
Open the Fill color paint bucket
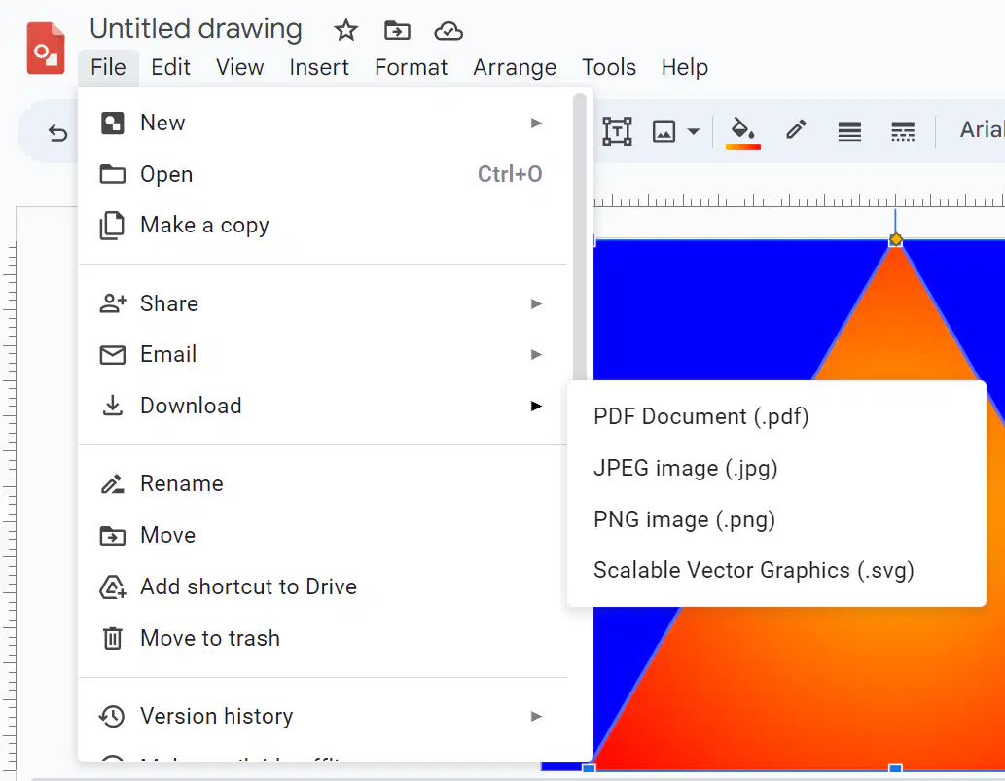tap(743, 132)
